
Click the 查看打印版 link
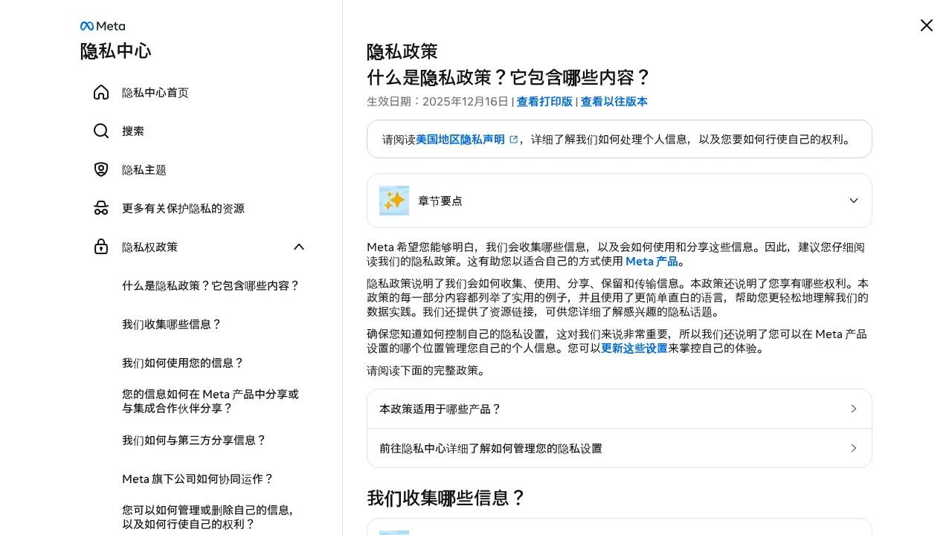[544, 101]
